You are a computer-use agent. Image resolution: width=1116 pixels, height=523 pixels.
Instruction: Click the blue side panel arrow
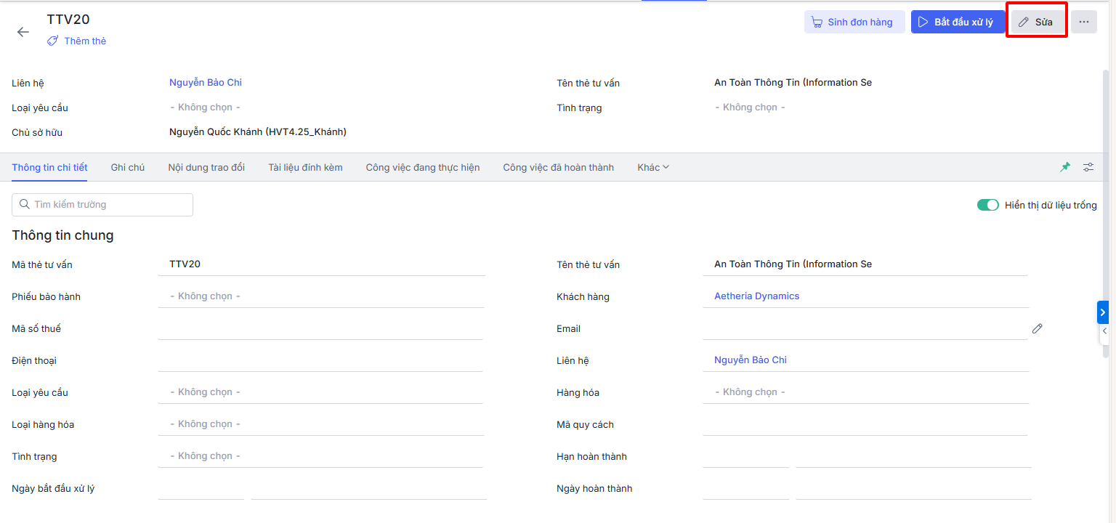click(x=1102, y=312)
